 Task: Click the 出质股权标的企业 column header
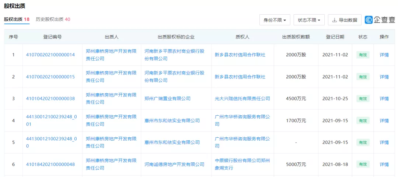(x=176, y=37)
